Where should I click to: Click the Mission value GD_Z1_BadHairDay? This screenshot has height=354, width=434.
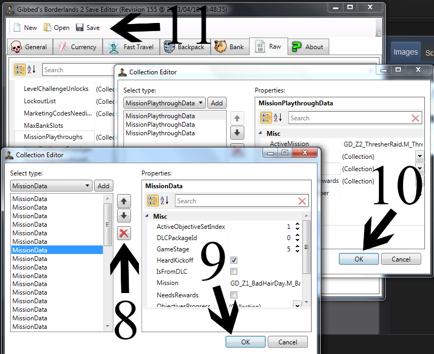[265, 283]
